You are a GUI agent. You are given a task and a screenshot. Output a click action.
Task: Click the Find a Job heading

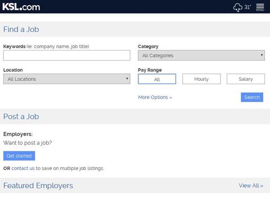(21, 29)
